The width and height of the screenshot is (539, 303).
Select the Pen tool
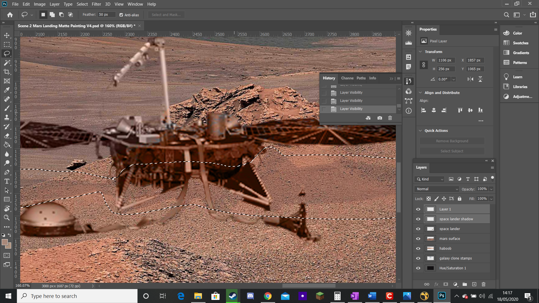pyautogui.click(x=7, y=172)
